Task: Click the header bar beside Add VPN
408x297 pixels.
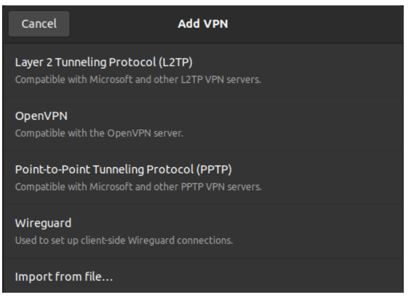Action: 310,24
